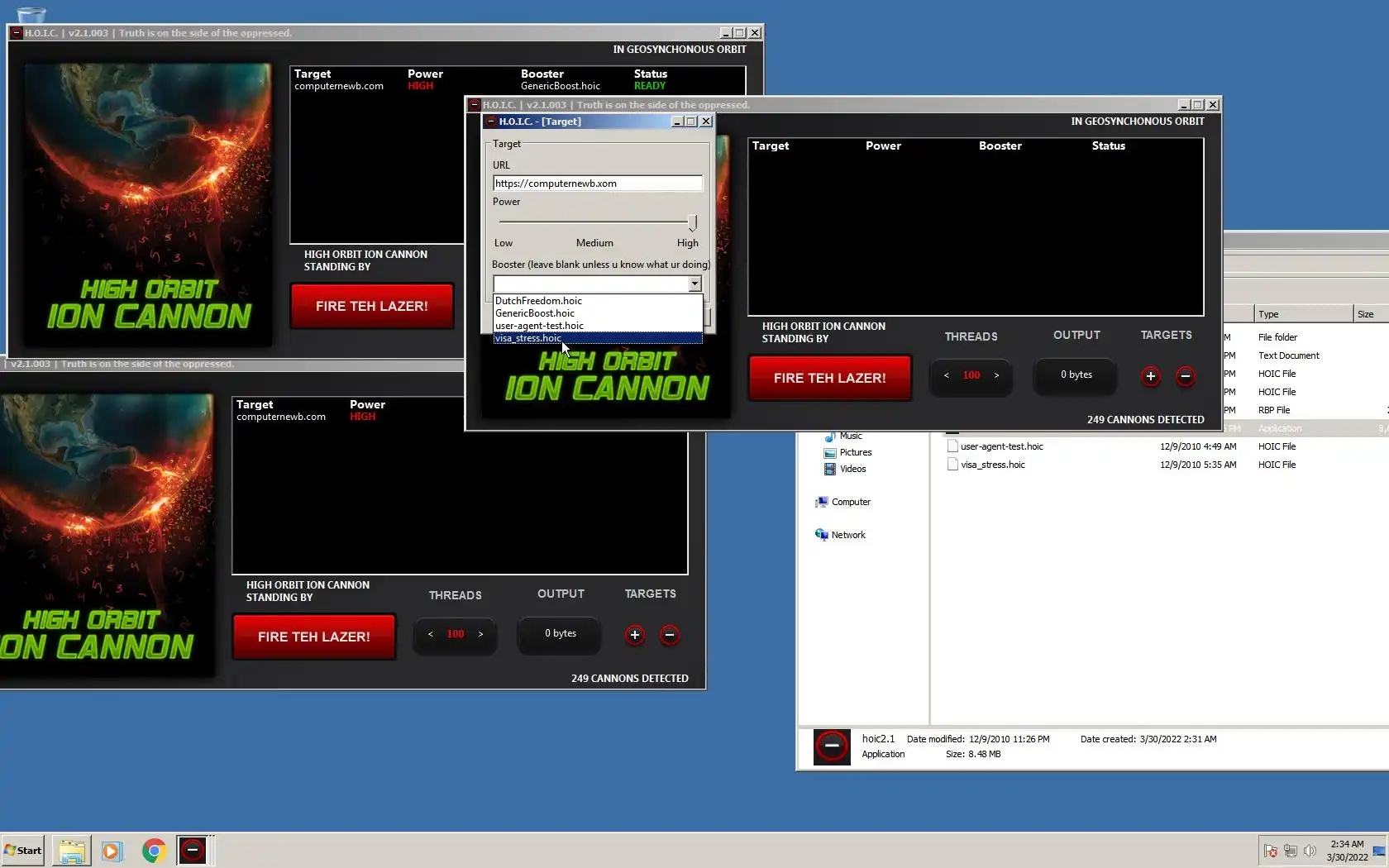Open Windows Explorer from the taskbar
Image resolution: width=1389 pixels, height=868 pixels.
click(72, 851)
